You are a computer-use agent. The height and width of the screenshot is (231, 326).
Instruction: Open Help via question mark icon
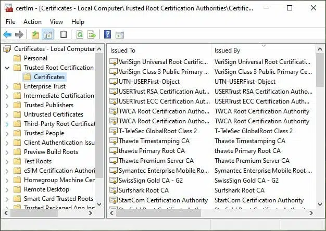(x=107, y=34)
